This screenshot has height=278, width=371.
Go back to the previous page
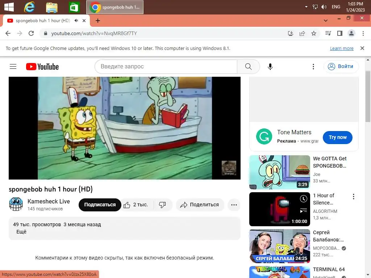click(8, 33)
